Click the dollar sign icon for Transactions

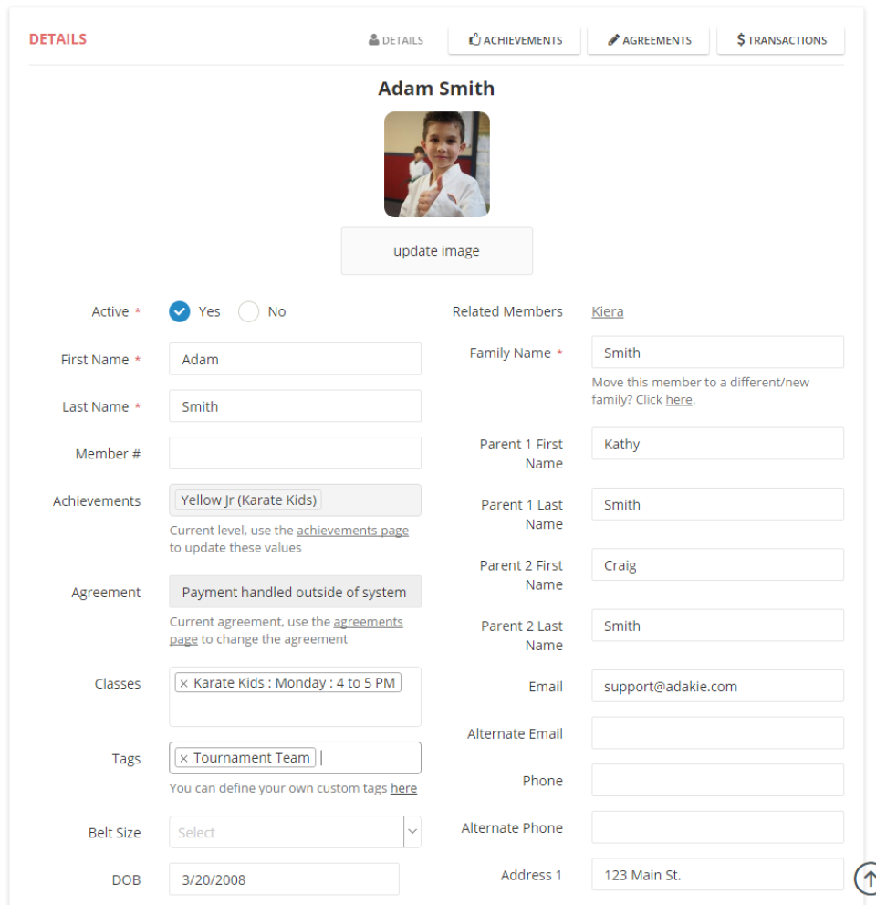pyautogui.click(x=739, y=39)
